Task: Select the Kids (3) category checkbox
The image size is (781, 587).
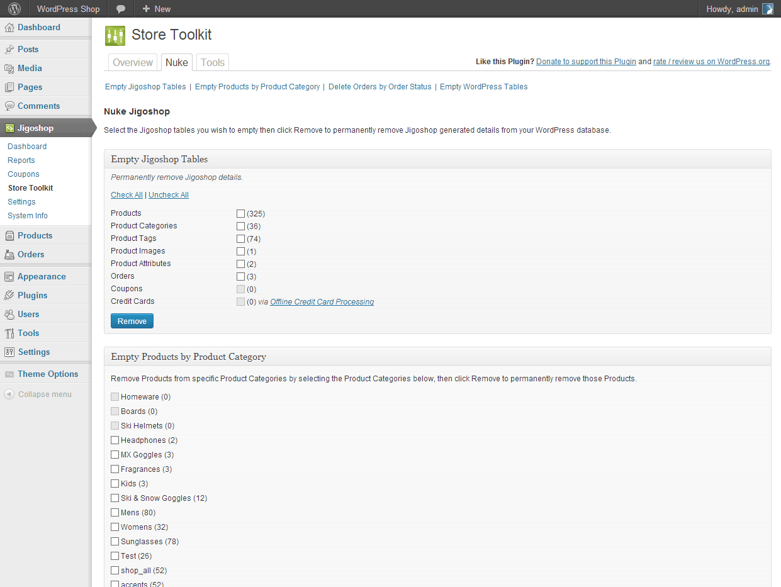Action: [x=115, y=484]
